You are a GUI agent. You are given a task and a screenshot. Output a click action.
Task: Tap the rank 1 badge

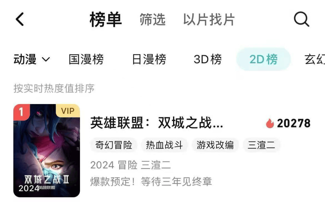tap(21, 112)
